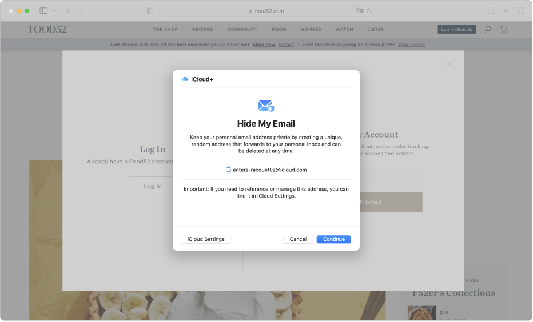Open the Share icon in toolbar
533x322 pixels.
coord(491,11)
